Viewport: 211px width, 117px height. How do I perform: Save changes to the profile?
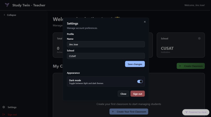pyautogui.click(x=135, y=64)
